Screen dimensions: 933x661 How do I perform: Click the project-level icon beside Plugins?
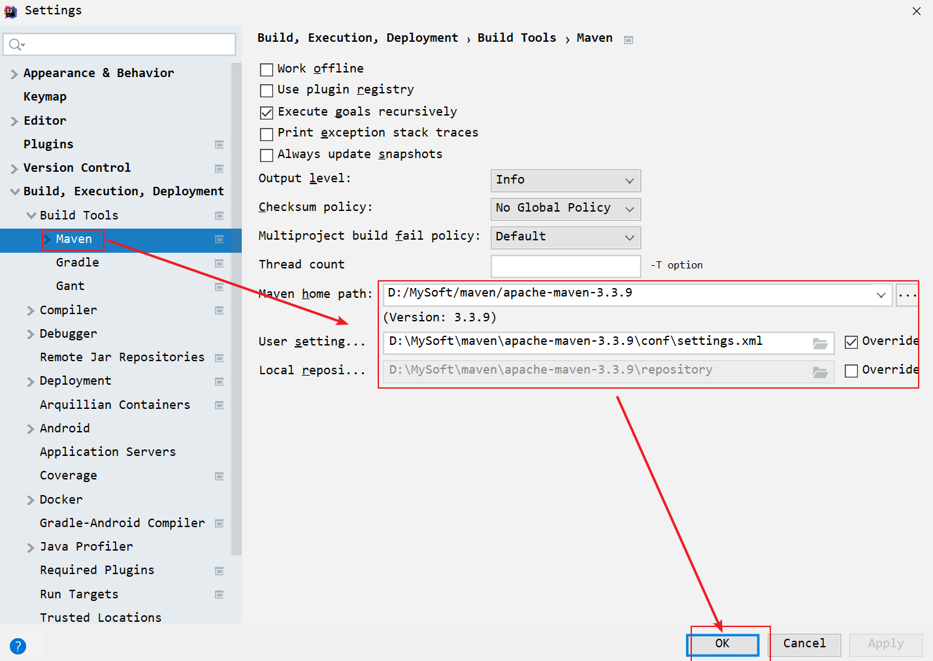coord(220,144)
